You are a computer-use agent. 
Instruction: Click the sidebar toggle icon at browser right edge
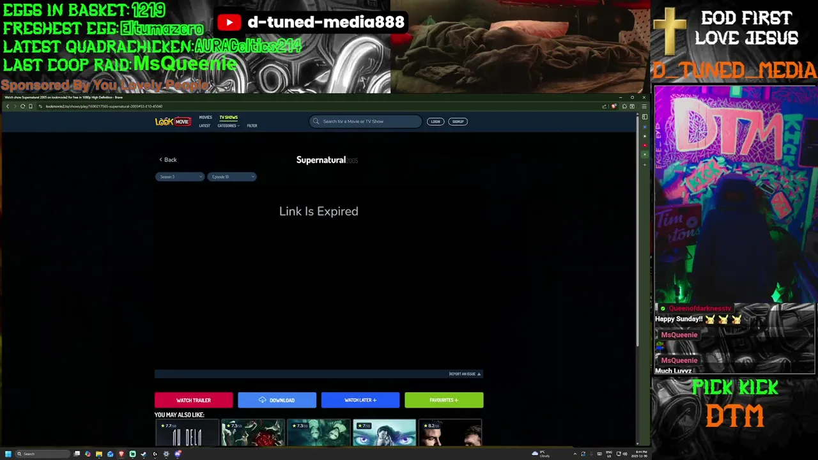tap(644, 117)
